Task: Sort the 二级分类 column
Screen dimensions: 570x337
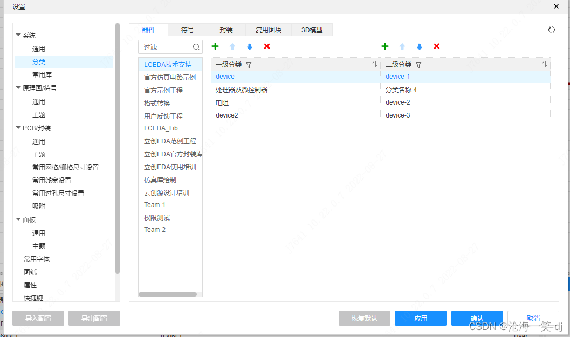Action: click(x=544, y=64)
